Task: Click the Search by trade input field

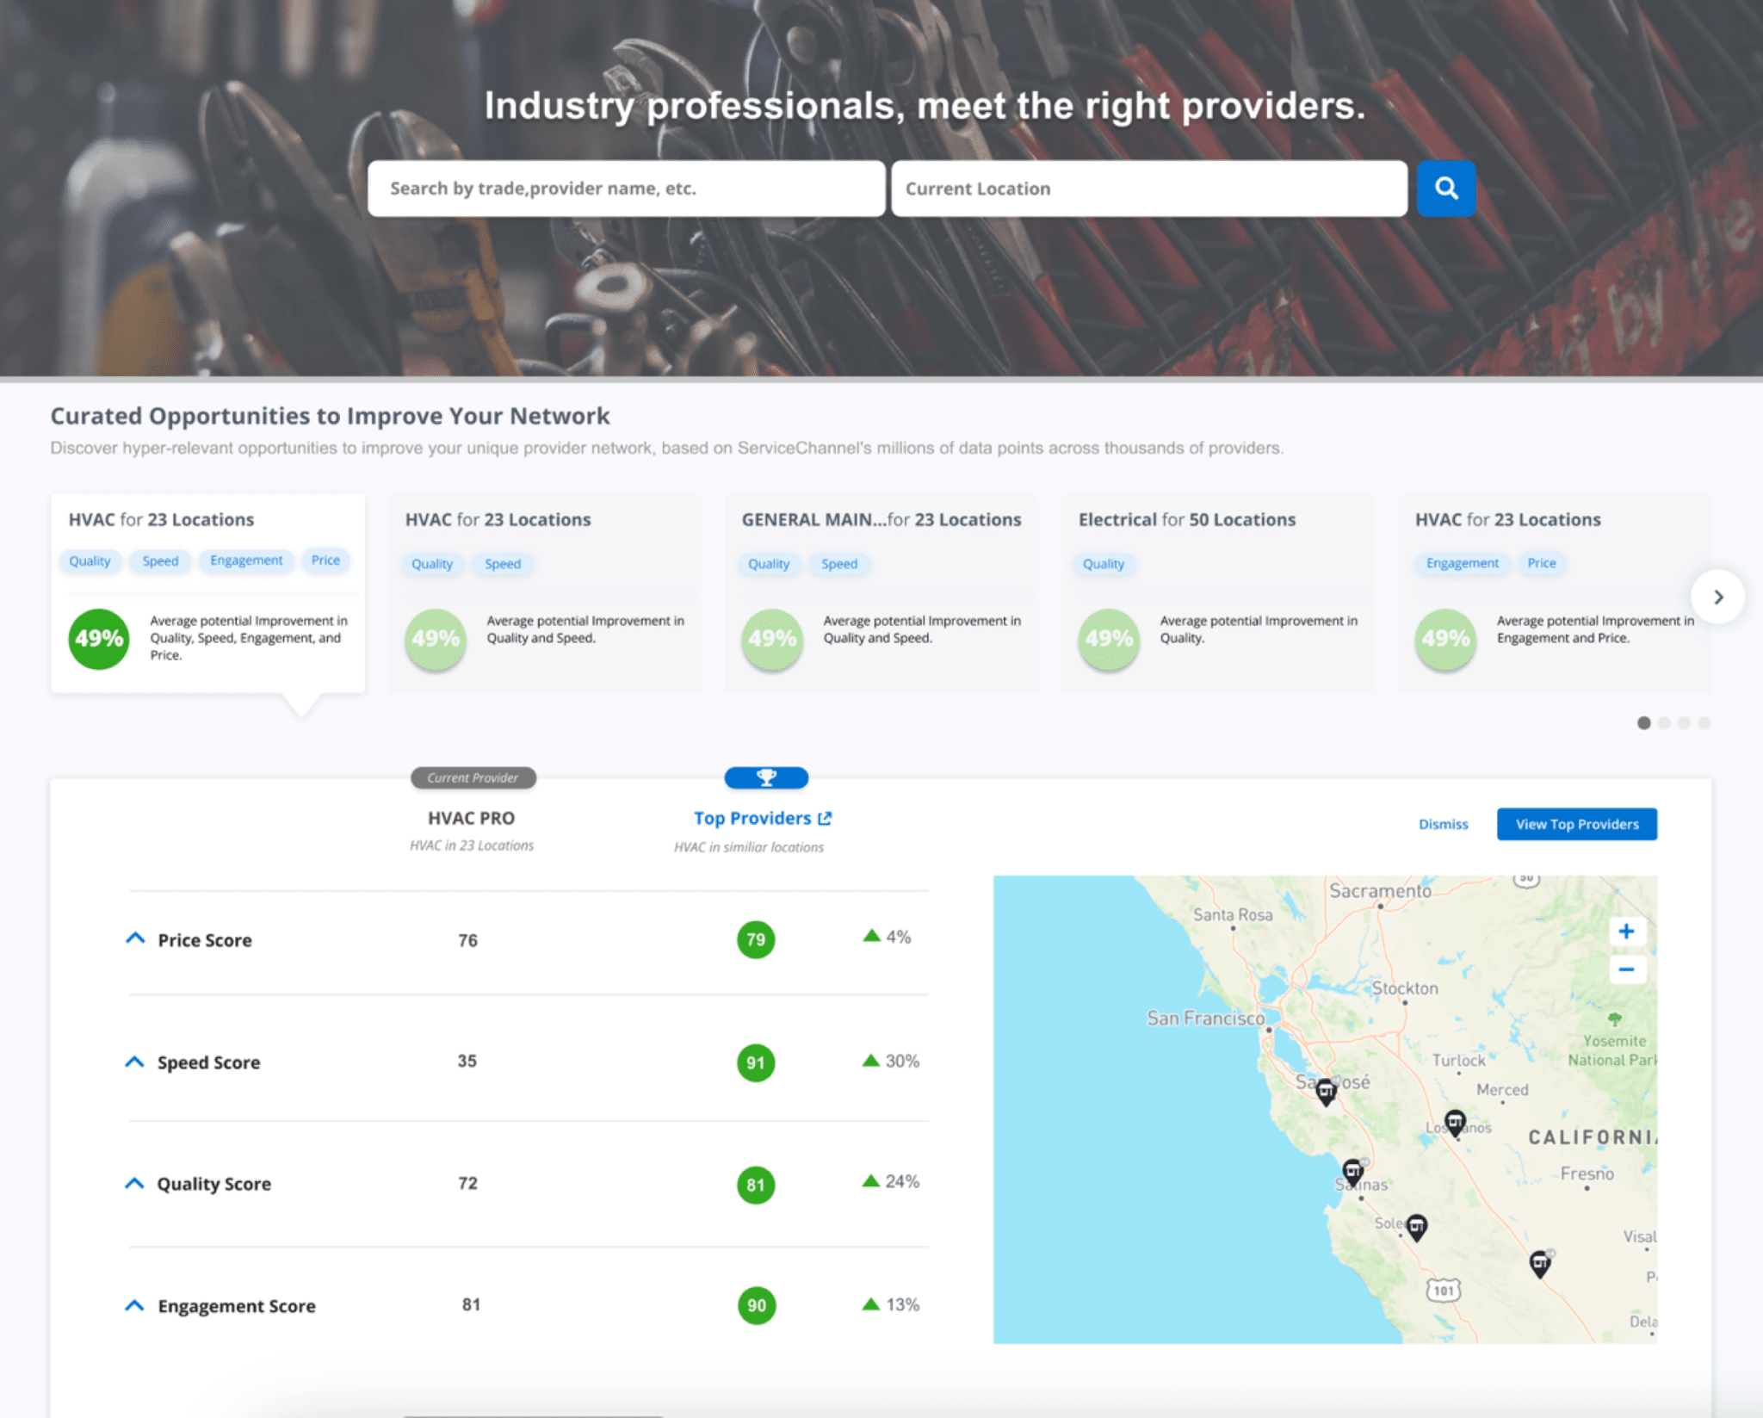Action: pos(626,189)
